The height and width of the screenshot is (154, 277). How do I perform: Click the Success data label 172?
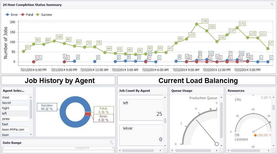coord(242,24)
